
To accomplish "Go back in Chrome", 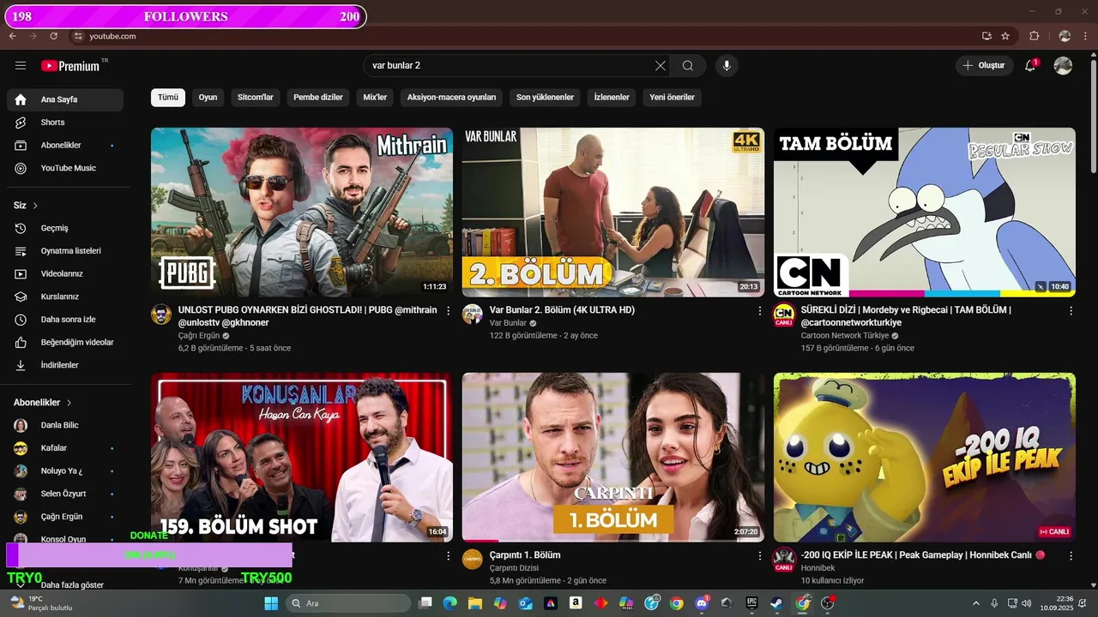I will click(x=13, y=36).
